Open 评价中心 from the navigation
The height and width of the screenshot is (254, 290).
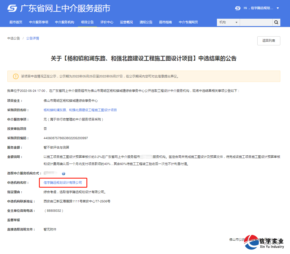click(107, 22)
